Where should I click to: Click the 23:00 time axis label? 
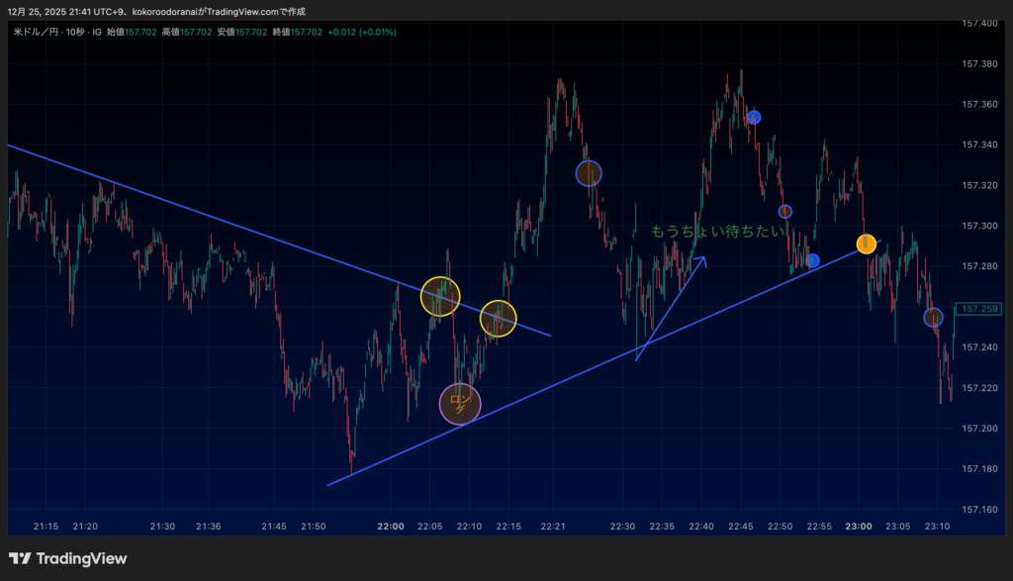(x=859, y=526)
